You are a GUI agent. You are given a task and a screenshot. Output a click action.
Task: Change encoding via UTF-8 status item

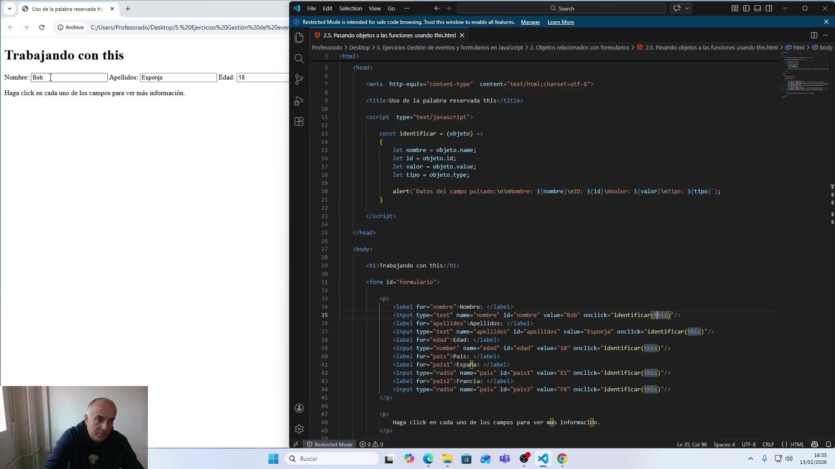[x=748, y=444]
